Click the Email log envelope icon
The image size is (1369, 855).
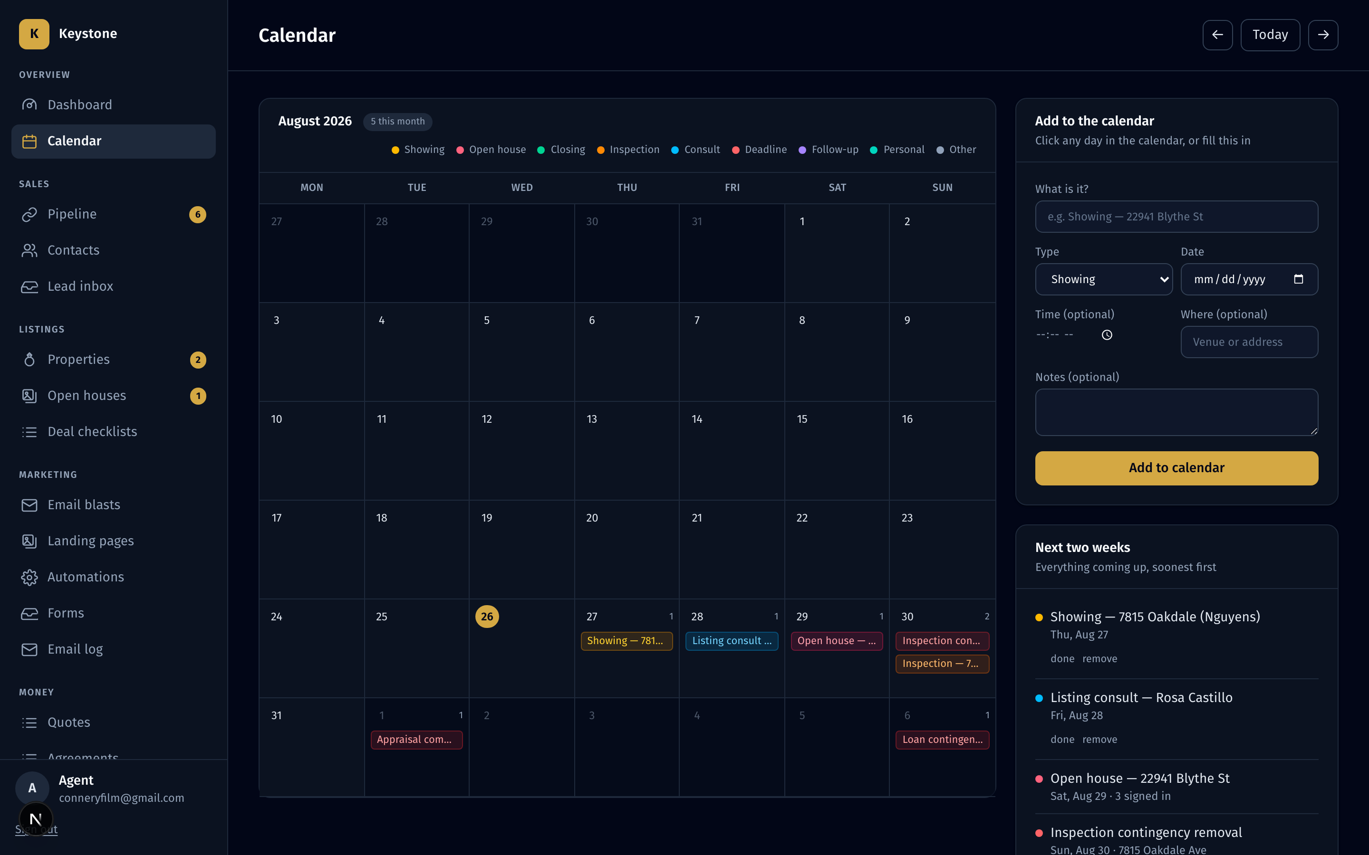29,650
